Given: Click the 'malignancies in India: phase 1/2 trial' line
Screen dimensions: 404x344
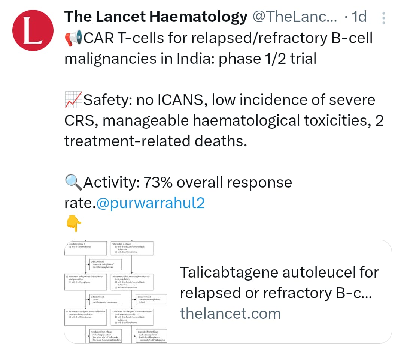Looking at the screenshot, I should click(190, 59).
